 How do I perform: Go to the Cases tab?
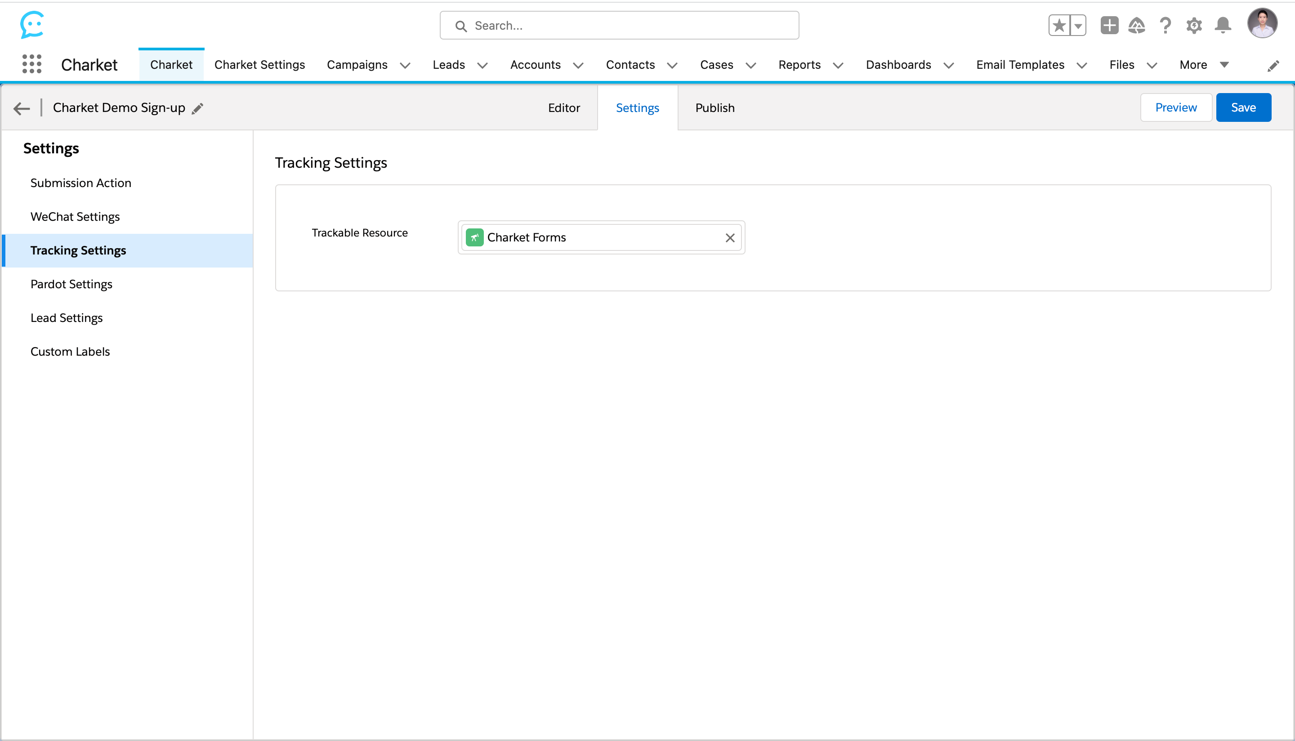point(716,65)
